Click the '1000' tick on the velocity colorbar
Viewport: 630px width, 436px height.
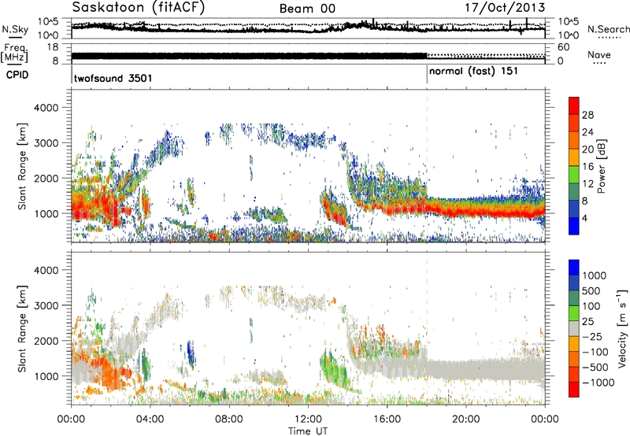(x=595, y=275)
